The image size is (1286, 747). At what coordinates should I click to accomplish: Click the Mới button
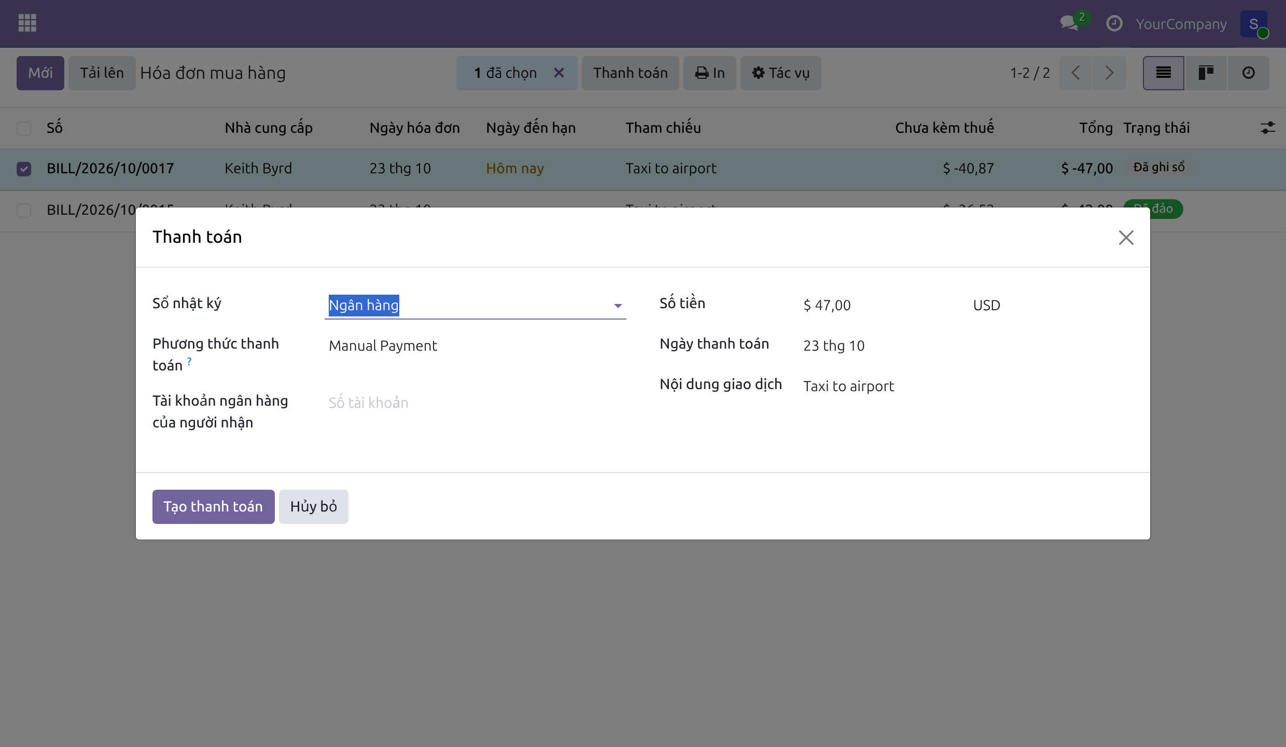tap(40, 73)
